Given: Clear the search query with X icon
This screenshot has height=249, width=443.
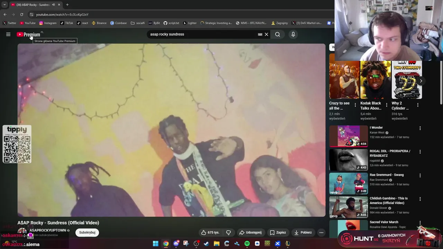Looking at the screenshot, I should pos(266,34).
